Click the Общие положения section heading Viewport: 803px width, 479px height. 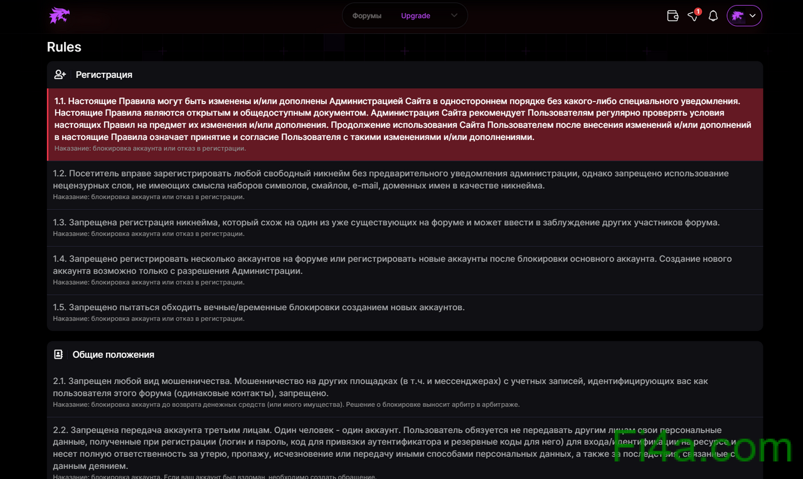[x=113, y=355]
